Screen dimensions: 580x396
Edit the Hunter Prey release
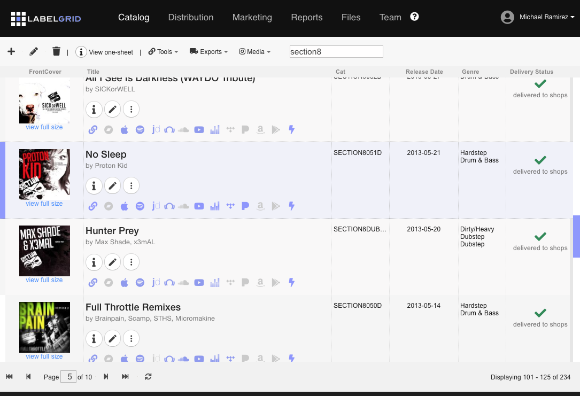point(112,262)
